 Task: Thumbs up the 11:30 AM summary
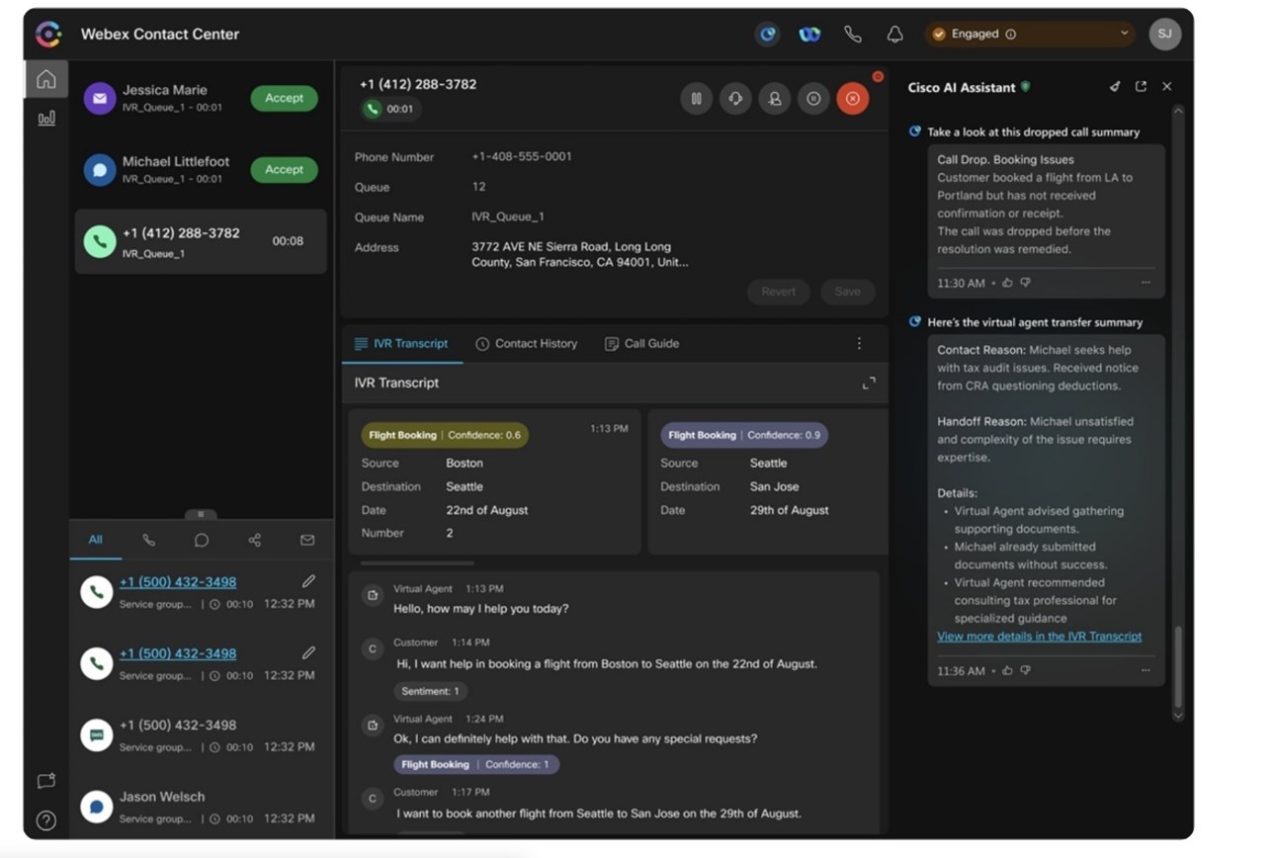1007,283
